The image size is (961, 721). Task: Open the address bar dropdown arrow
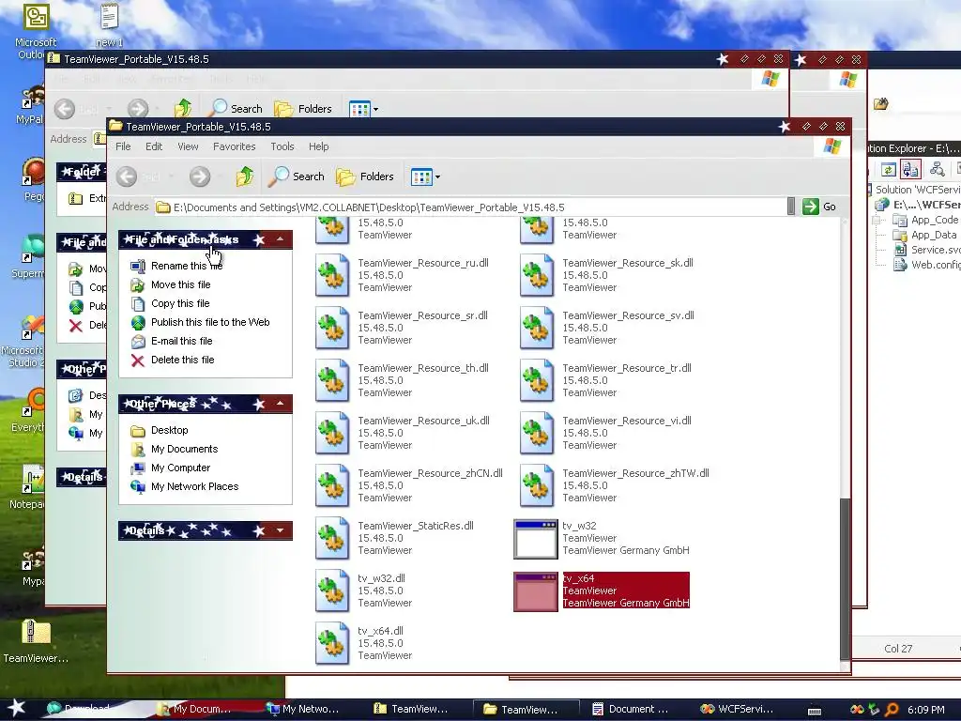tap(790, 207)
